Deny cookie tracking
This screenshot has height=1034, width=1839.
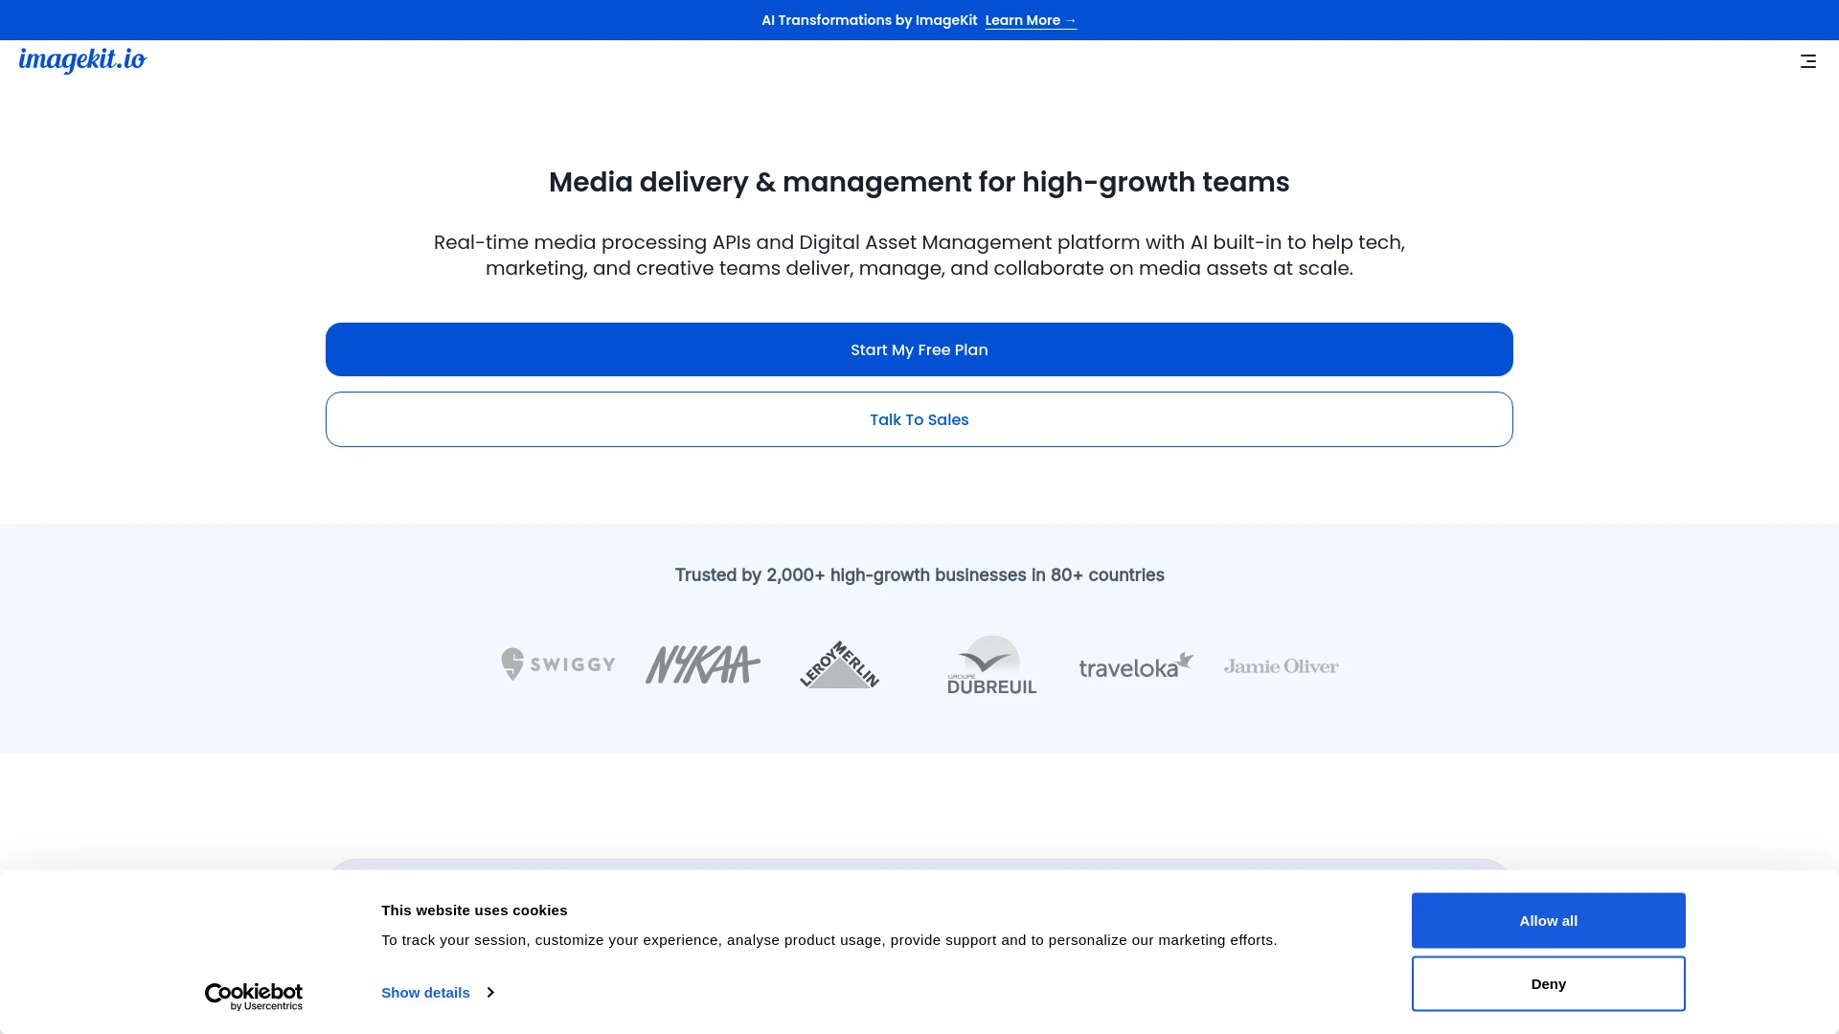[x=1548, y=983]
